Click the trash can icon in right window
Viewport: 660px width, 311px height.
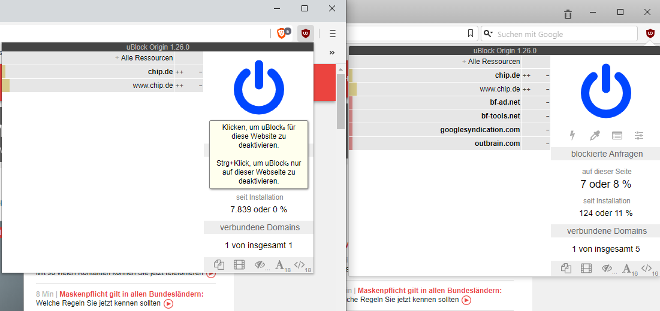coord(568,14)
